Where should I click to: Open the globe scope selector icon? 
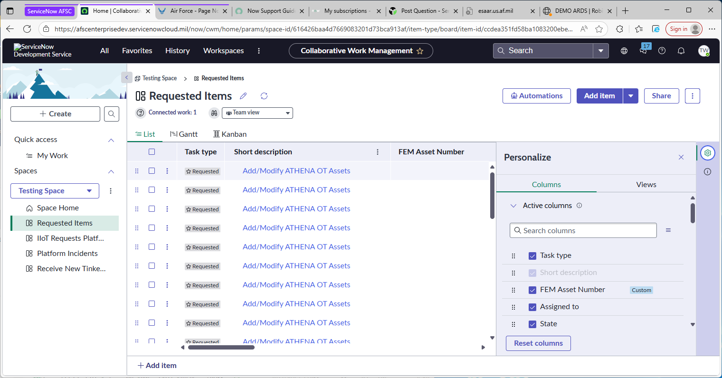pos(624,51)
